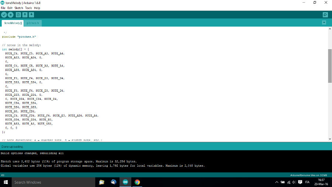
Task: Restore down the Arduino window
Action: pyautogui.click(x=315, y=3)
